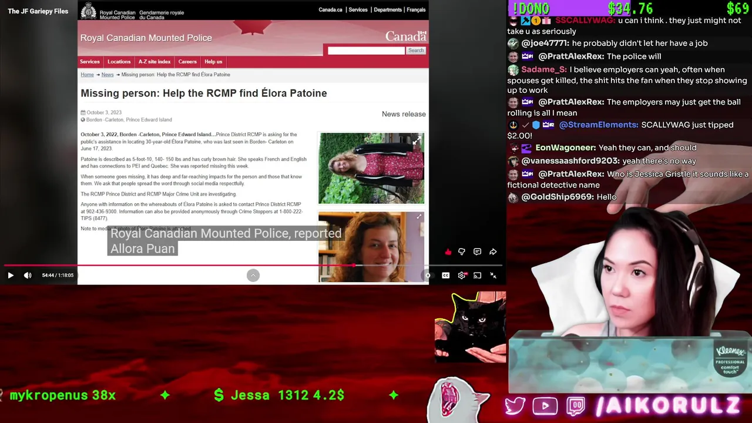
Task: Open the comments icon in player
Action: (477, 252)
